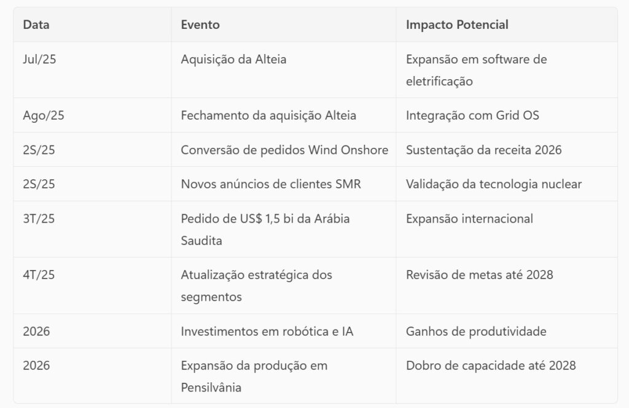
Task: Select "Revisão de metas até 2028" cell
Action: coord(479,275)
